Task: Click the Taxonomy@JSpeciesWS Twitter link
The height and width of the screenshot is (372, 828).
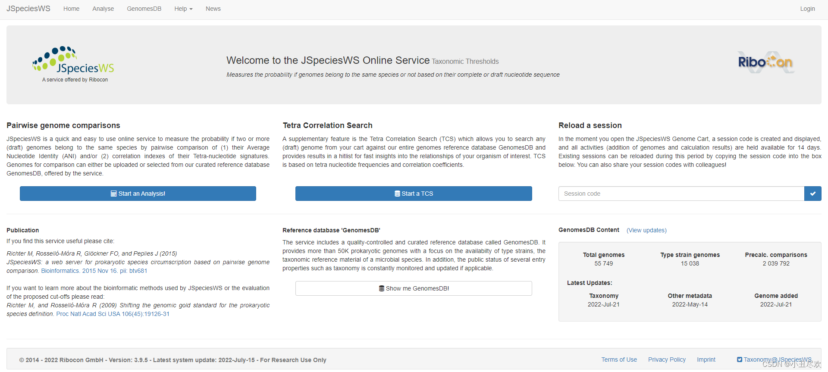Action: pos(774,359)
